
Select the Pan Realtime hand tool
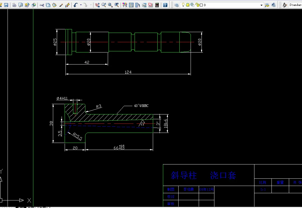click(97, 5)
